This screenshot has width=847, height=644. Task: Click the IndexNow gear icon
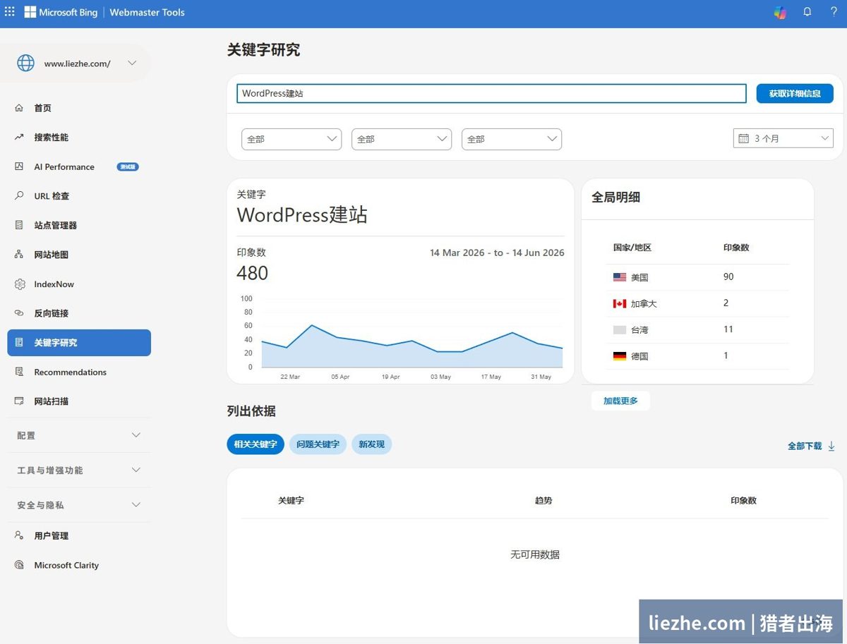click(x=20, y=284)
